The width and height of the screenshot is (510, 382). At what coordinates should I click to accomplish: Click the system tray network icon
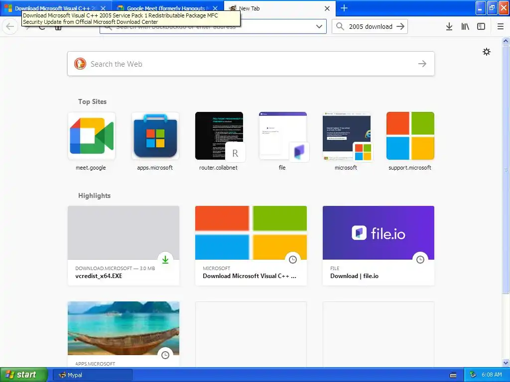(x=473, y=375)
